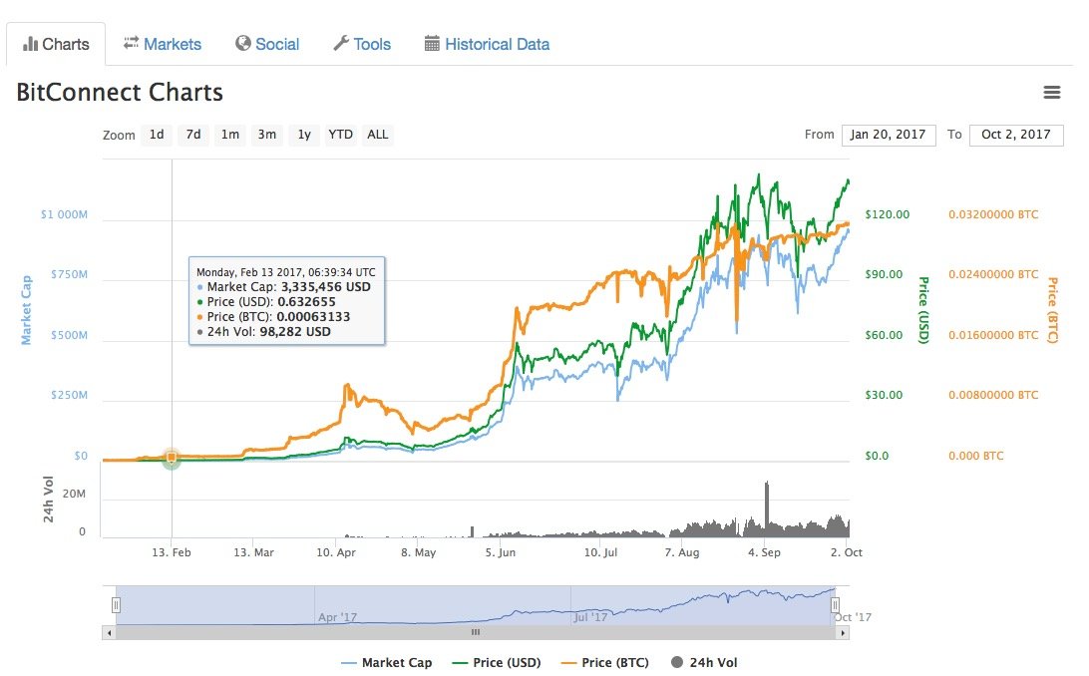The height and width of the screenshot is (676, 1089).
Task: Choose the YTD zoom option
Action: 340,135
